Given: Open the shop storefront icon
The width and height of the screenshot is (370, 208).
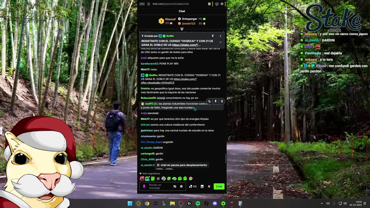Looking at the screenshot, I should 202,187.
